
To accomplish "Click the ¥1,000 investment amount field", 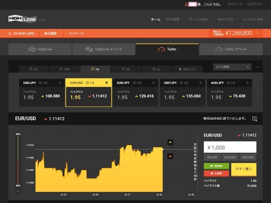I will tap(230, 147).
